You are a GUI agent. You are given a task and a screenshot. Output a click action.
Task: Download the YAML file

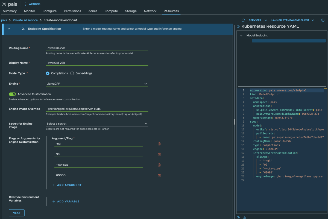245,217
